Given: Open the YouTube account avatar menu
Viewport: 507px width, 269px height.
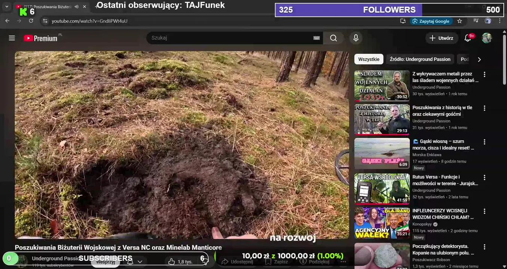Looking at the screenshot, I should [x=486, y=38].
